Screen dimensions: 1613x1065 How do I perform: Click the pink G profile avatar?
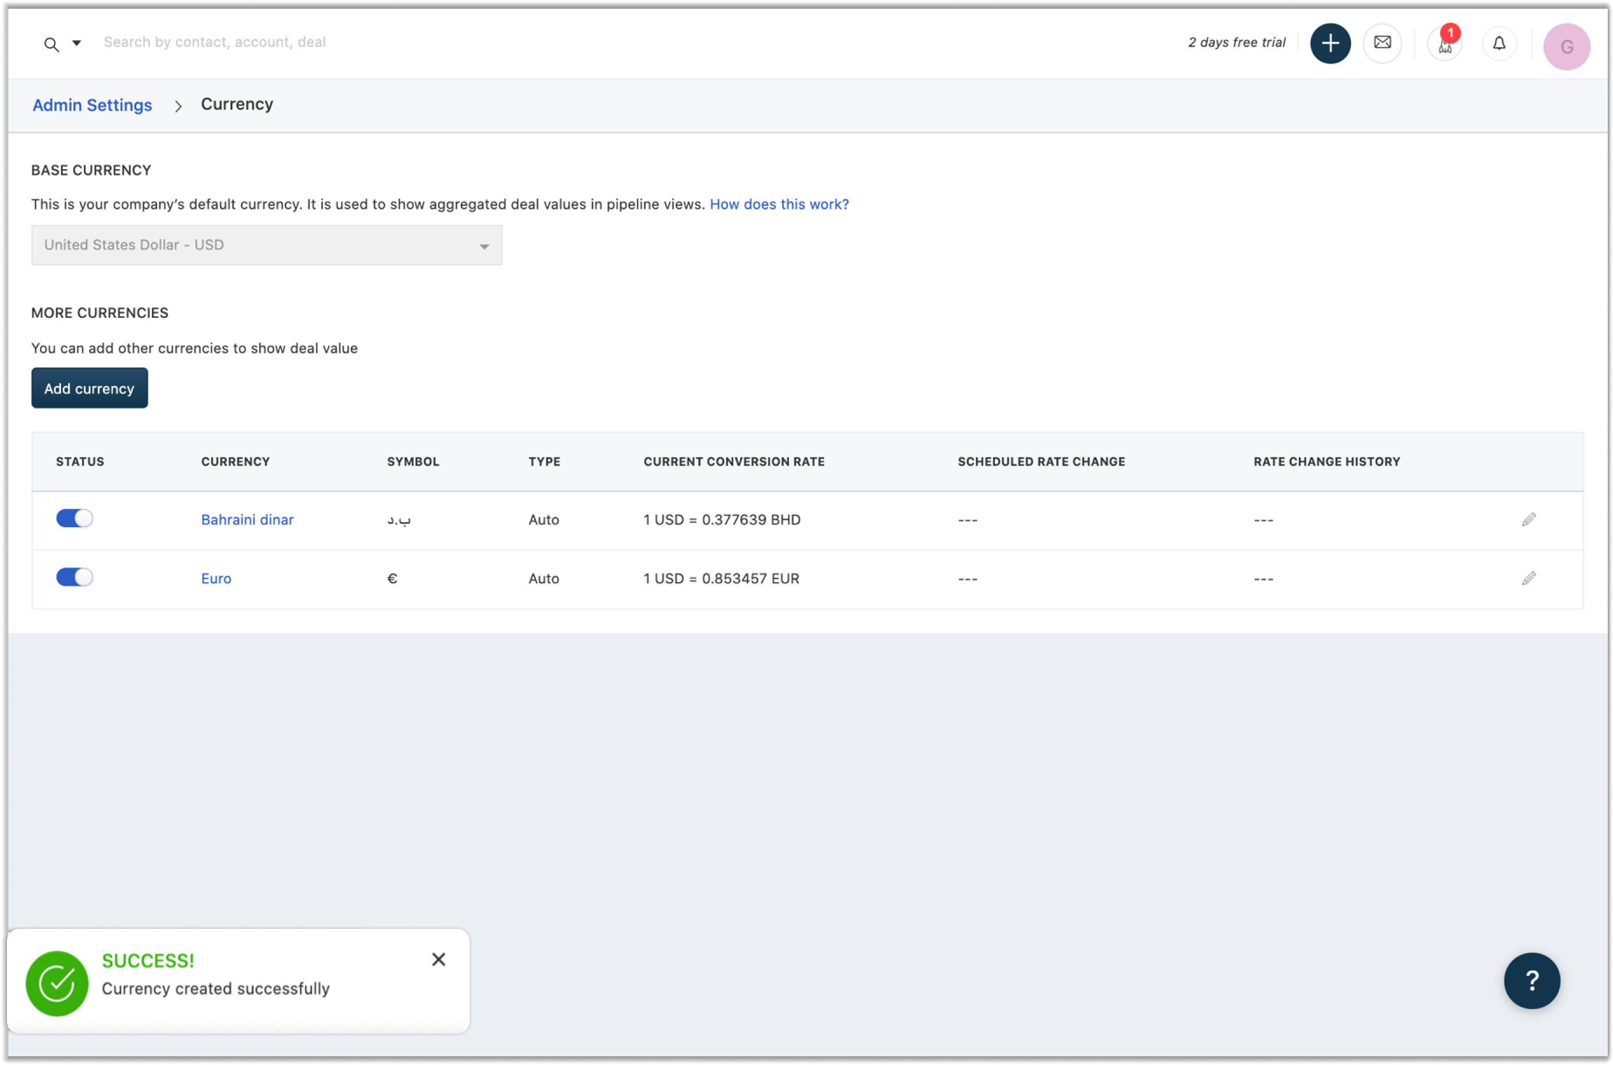point(1566,46)
